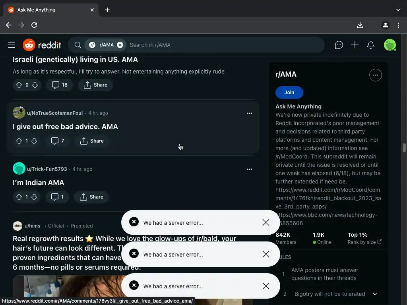Create a new post with plus icon
Viewport: 407px width, 305px height.
tap(355, 45)
